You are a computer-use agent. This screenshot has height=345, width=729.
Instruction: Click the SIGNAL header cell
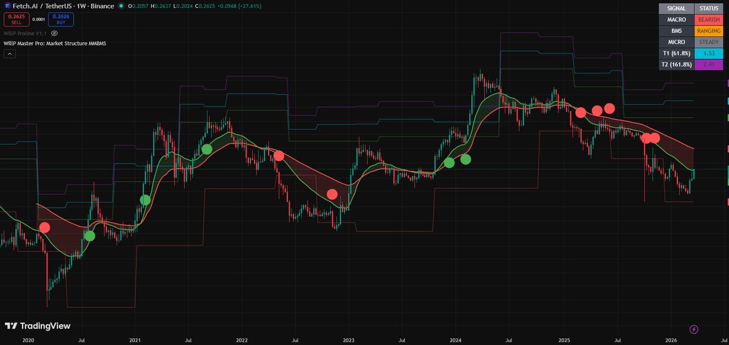coord(676,9)
